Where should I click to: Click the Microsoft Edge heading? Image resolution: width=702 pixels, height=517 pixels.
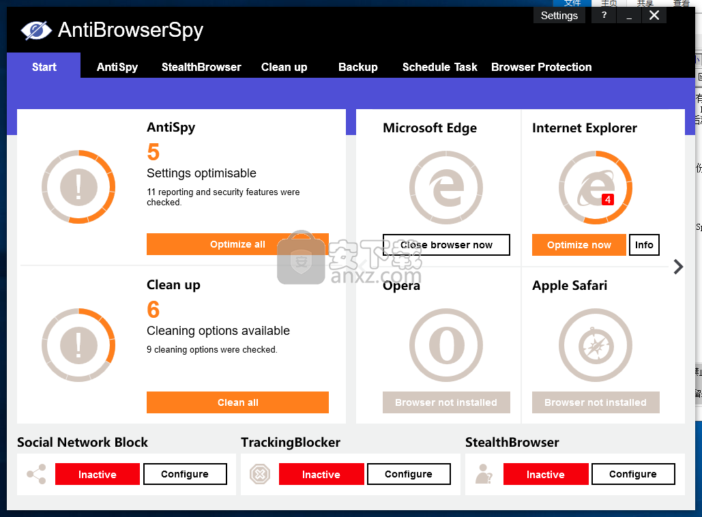430,128
